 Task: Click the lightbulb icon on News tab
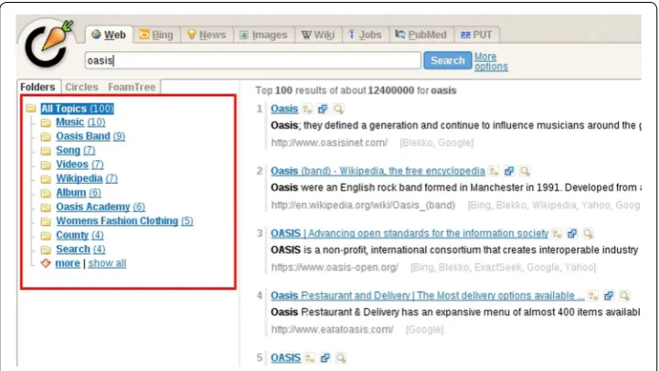192,35
